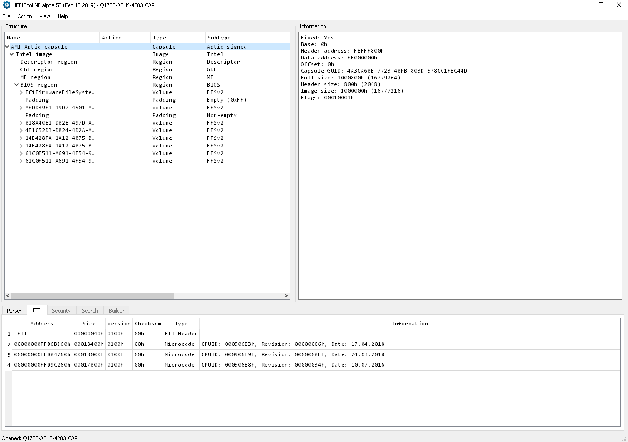
Task: Minimize the UEFITool window
Action: coord(583,5)
